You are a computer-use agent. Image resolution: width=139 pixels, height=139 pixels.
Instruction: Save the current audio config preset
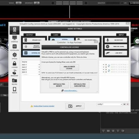tap(125, 104)
